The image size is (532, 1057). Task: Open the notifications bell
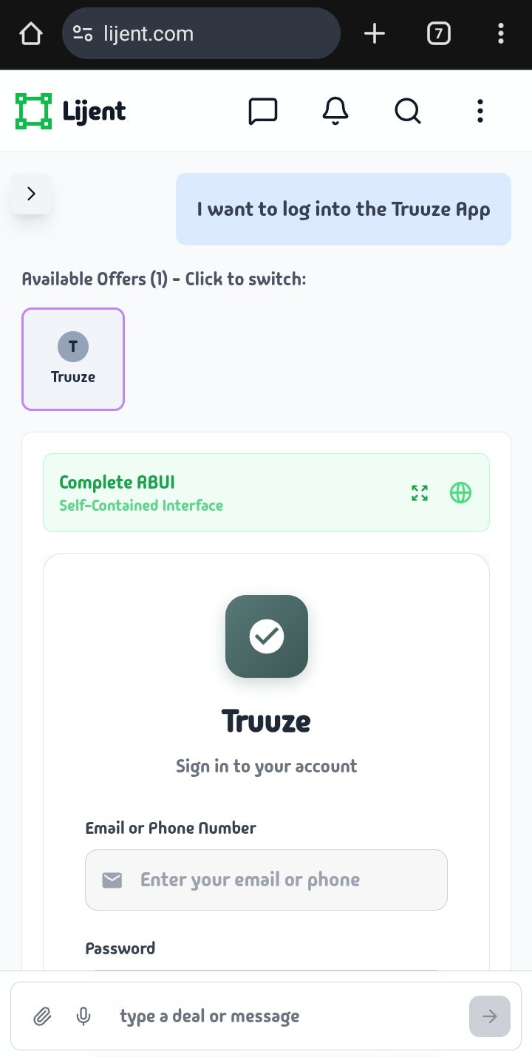[334, 111]
